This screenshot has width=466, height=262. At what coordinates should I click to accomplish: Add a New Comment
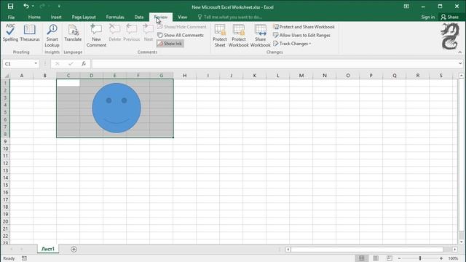[x=96, y=36]
